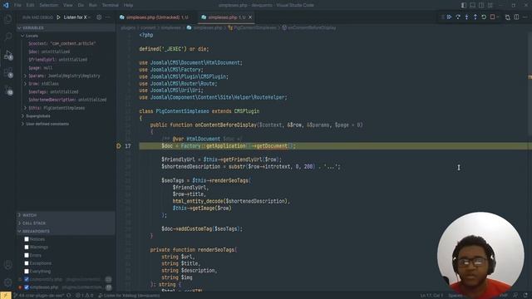Open Changes icon in editor title bar
Image resolution: width=532 pixels, height=299 pixels.
coord(508,17)
